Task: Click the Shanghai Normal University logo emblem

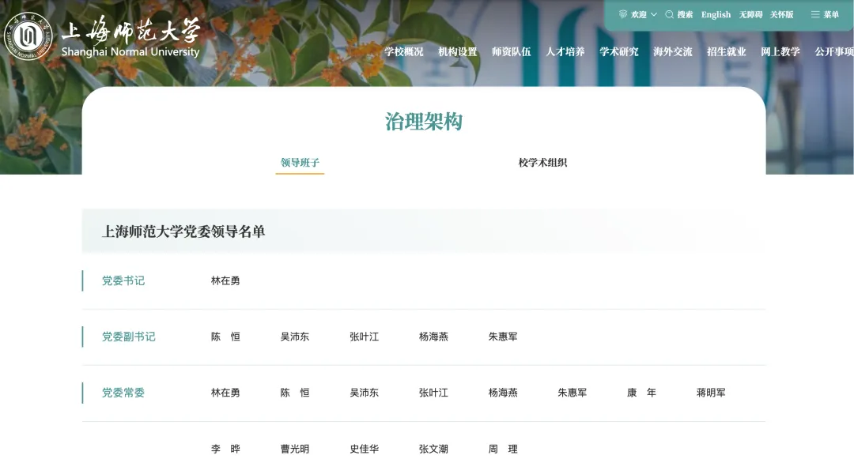Action: click(28, 36)
